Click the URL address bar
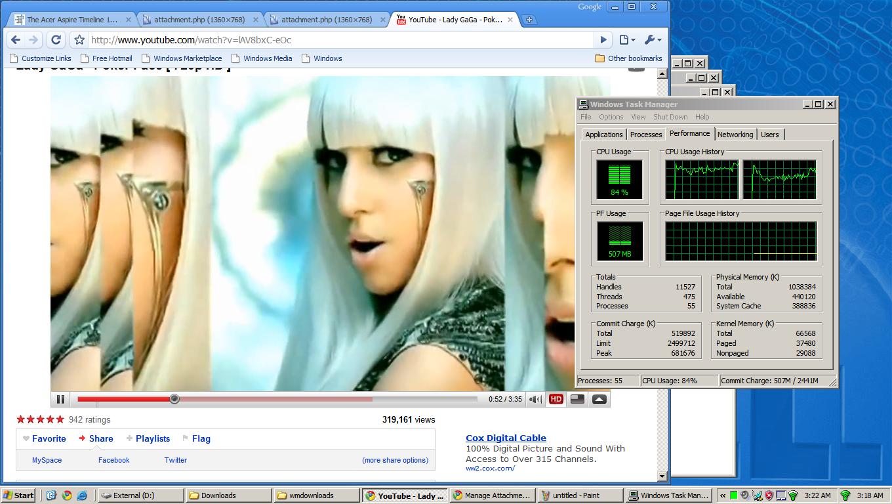892x504 pixels. tap(341, 40)
